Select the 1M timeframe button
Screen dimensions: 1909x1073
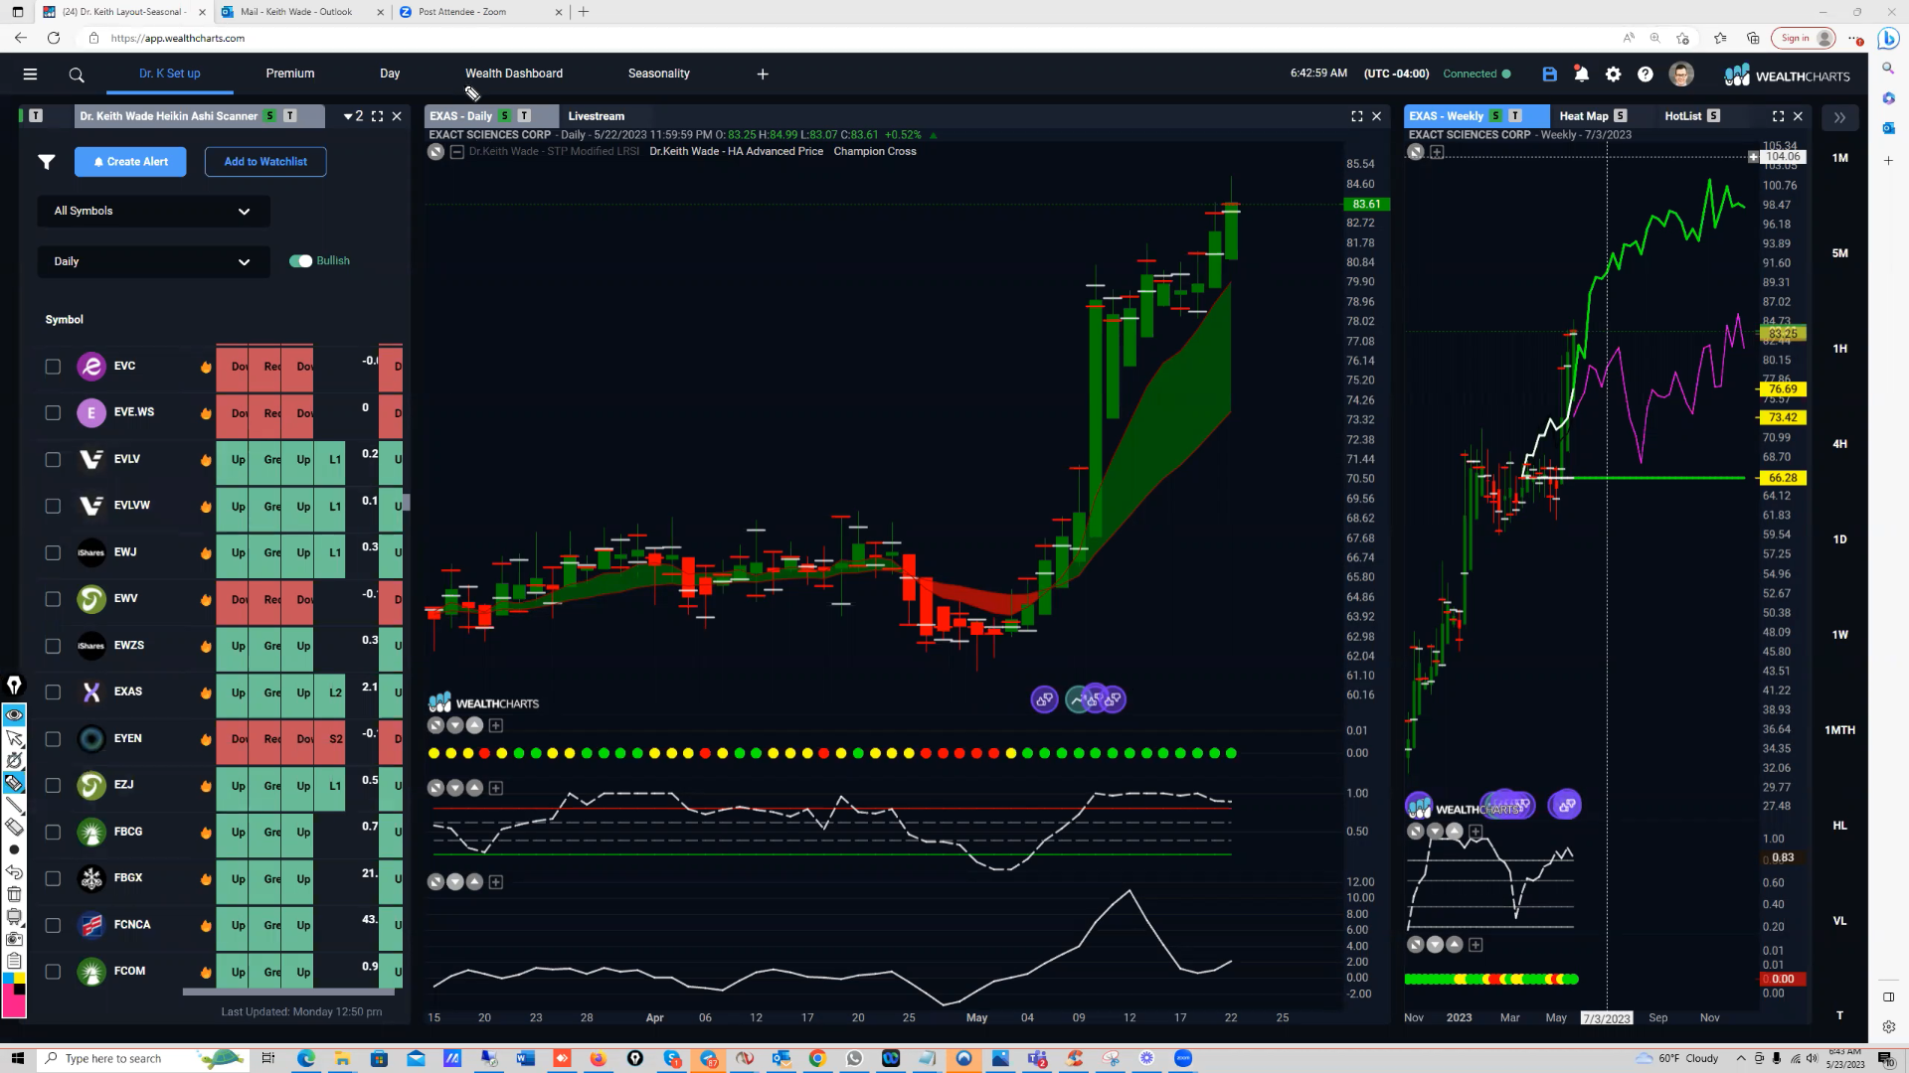coord(1839,158)
